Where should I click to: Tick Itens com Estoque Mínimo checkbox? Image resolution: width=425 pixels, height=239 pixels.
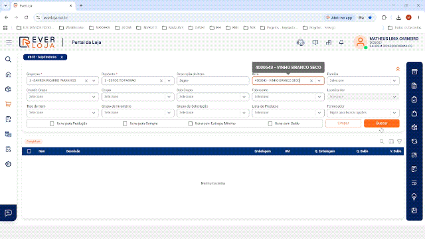(191, 123)
